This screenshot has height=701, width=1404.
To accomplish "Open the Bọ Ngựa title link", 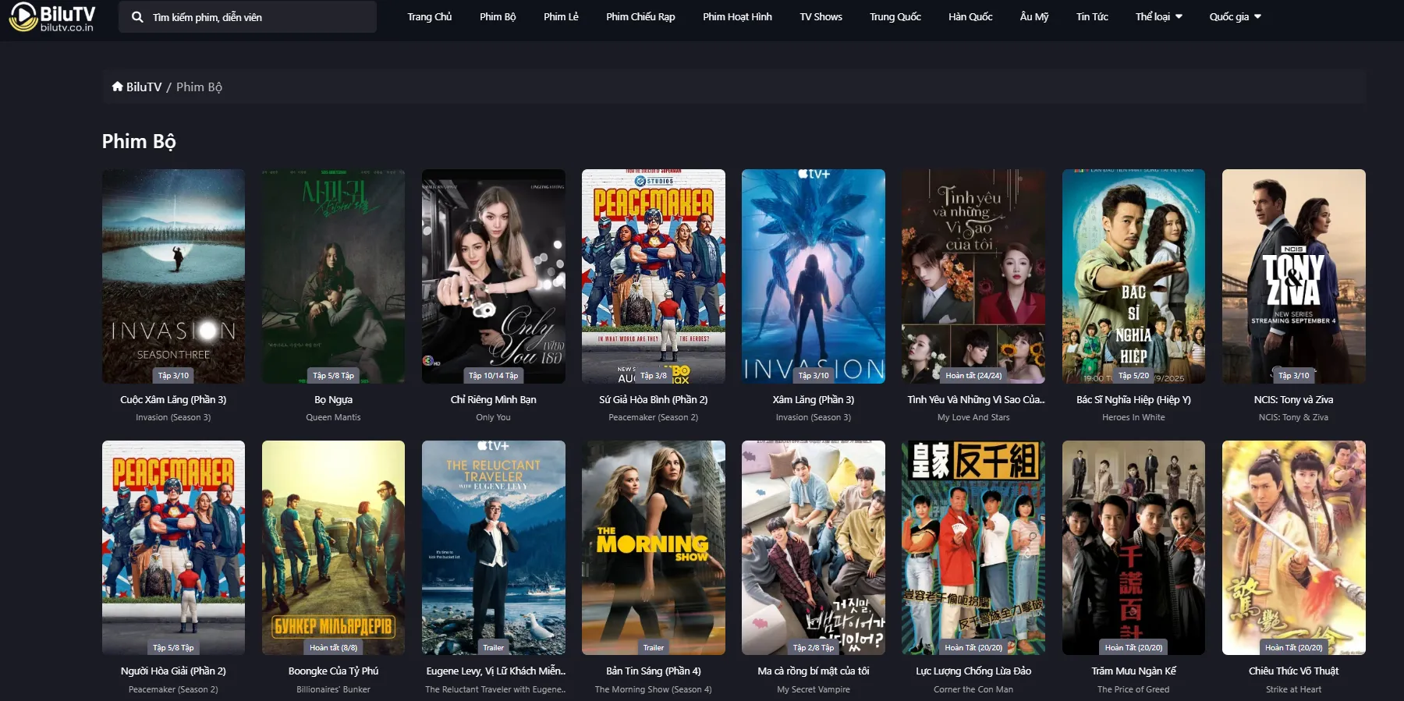I will tap(333, 399).
